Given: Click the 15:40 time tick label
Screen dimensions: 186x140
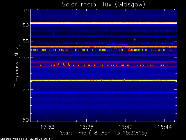Looking at the screenshot, I should pyautogui.click(x=126, y=127).
